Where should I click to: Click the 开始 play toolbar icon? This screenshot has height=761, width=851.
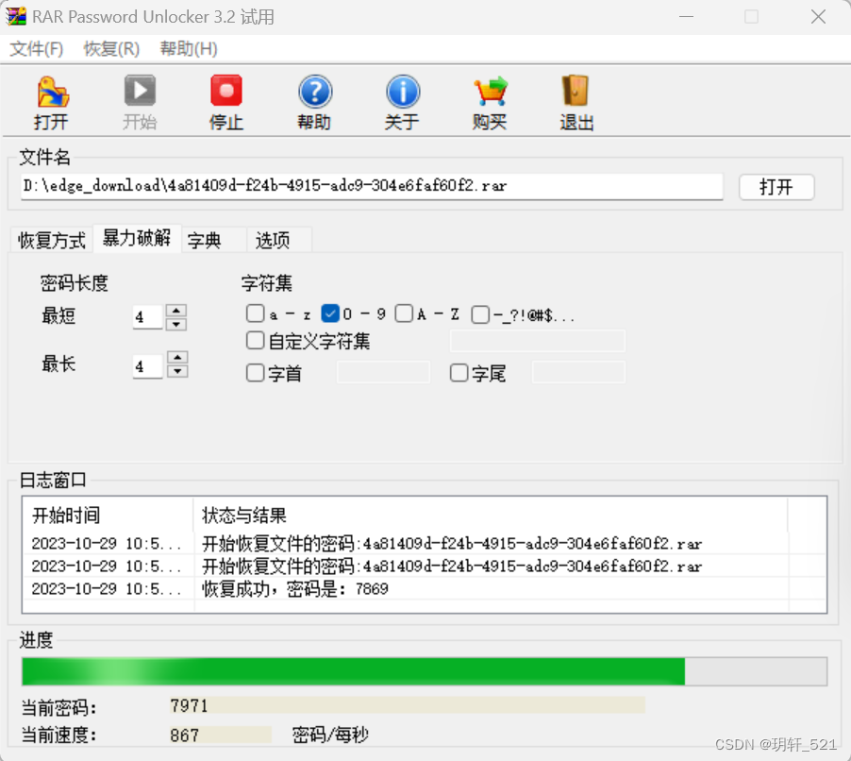[140, 91]
